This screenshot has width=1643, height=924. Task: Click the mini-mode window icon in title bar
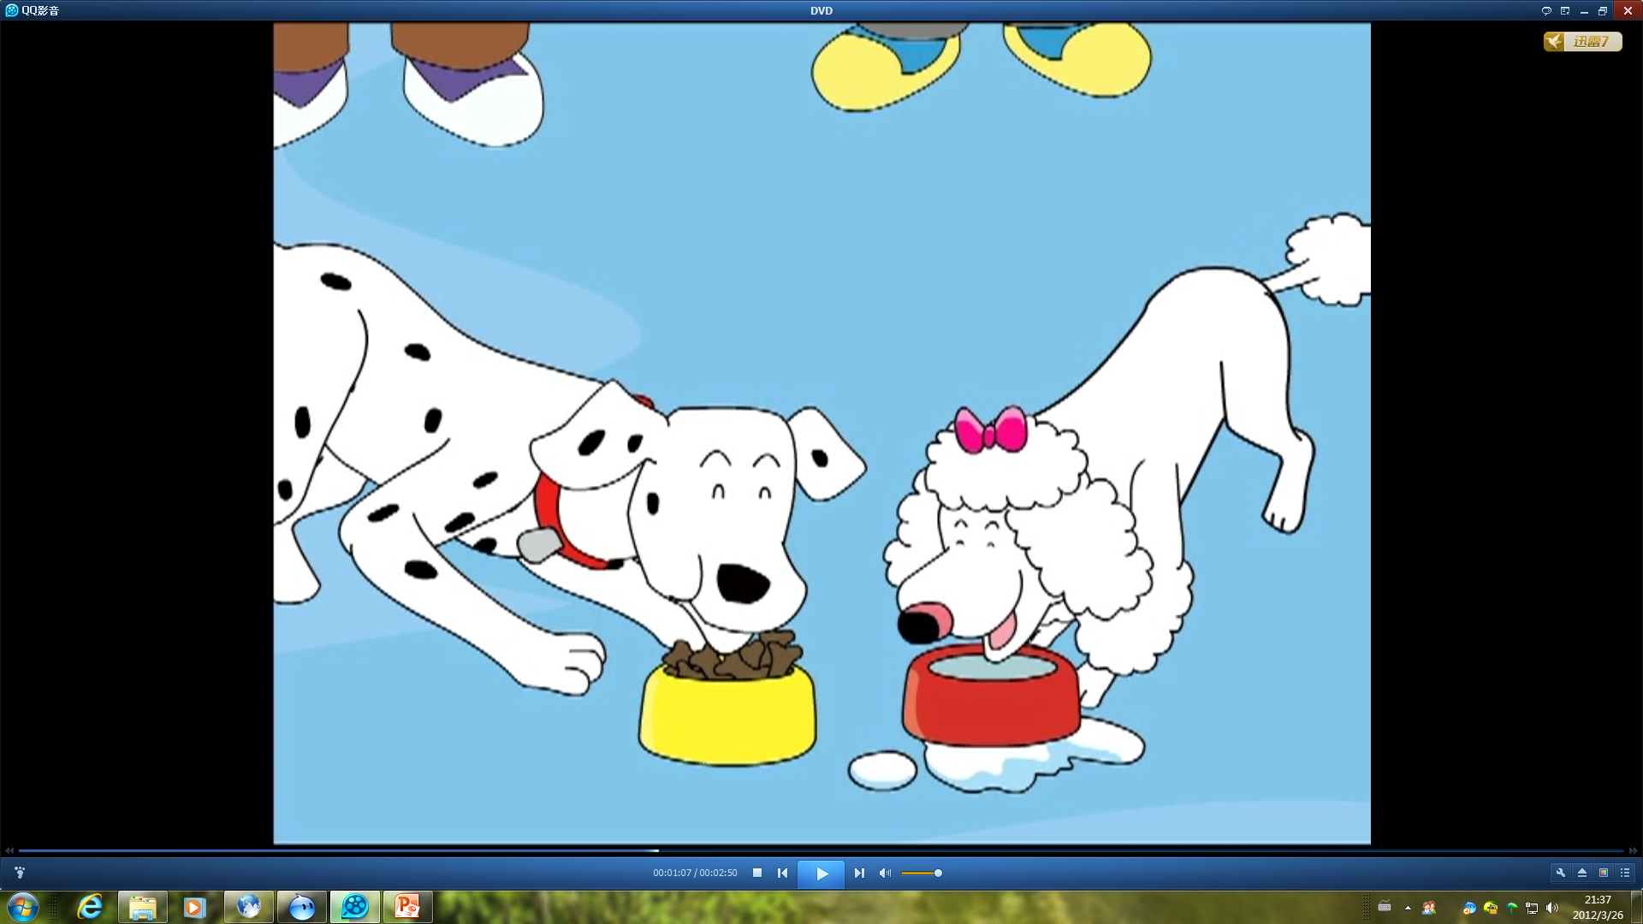(x=1565, y=11)
